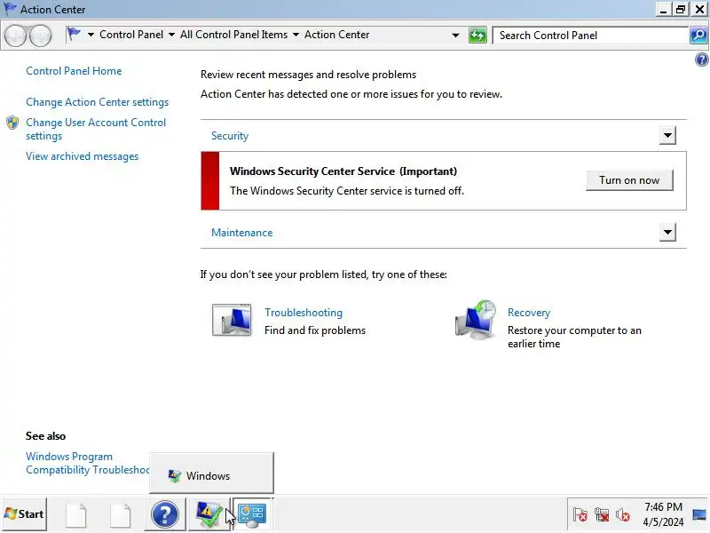Open the dropdown after Control Panel breadcrumb

(x=171, y=35)
